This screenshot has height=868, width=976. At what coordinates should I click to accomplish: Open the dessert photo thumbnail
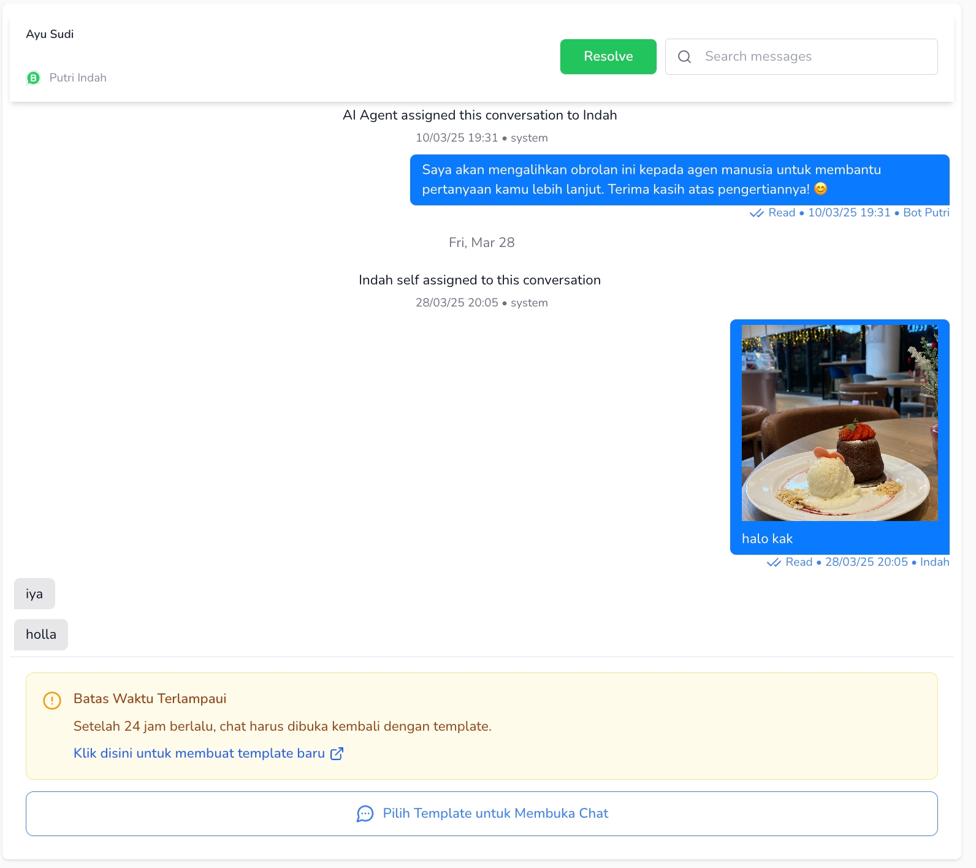tap(839, 423)
